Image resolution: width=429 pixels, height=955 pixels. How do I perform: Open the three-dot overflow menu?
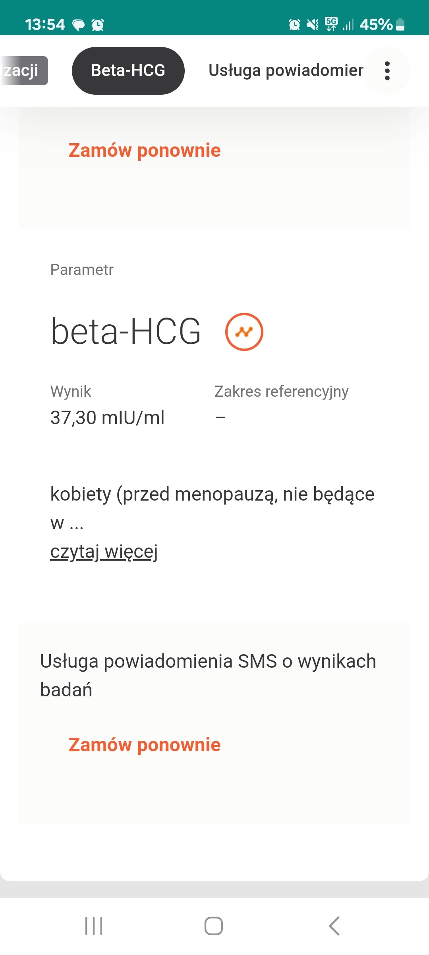387,71
